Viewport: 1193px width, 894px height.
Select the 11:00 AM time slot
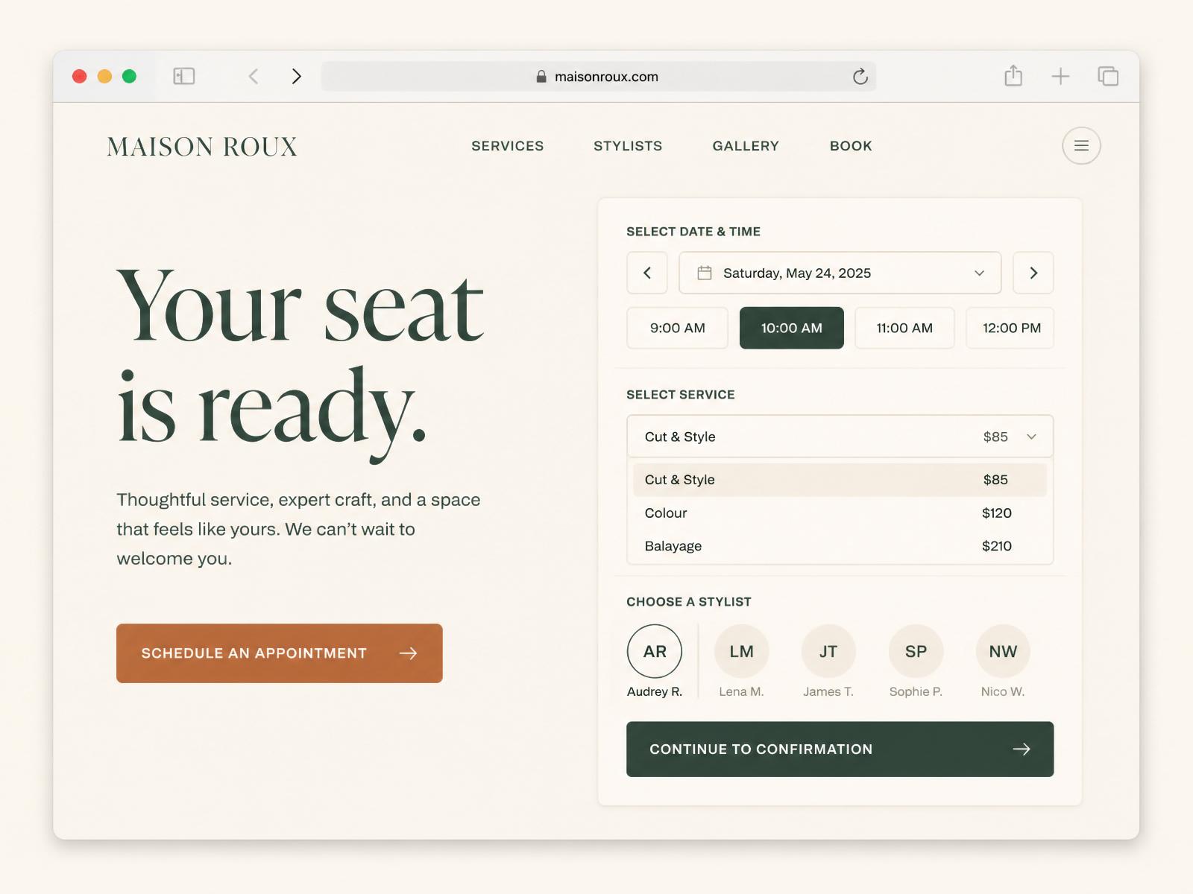click(904, 328)
